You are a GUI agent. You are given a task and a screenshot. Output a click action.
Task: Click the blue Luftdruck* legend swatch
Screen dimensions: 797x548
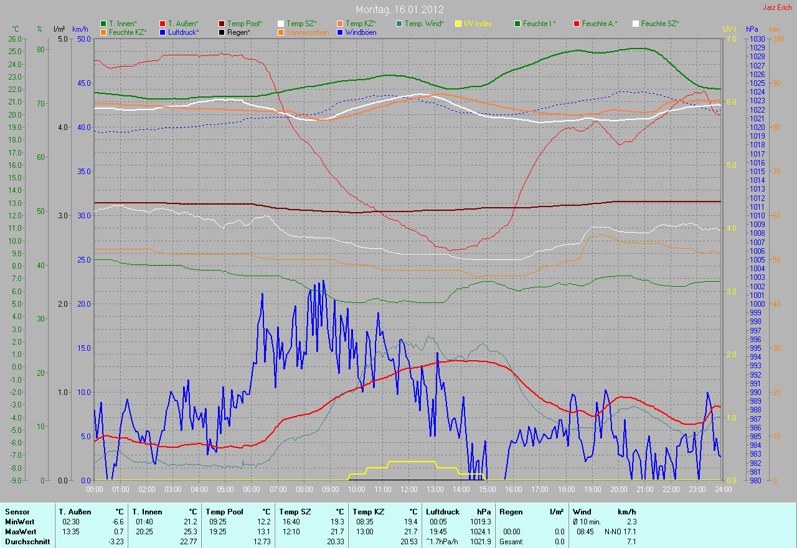(x=163, y=32)
